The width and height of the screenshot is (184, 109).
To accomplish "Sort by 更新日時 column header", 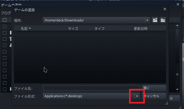I will point(141,28).
